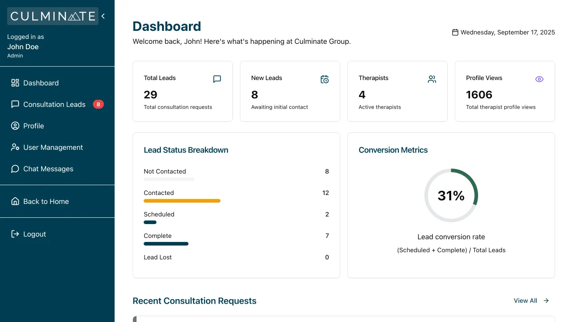The height and width of the screenshot is (322, 573).
Task: Click the arrow next to View All
Action: 546,301
